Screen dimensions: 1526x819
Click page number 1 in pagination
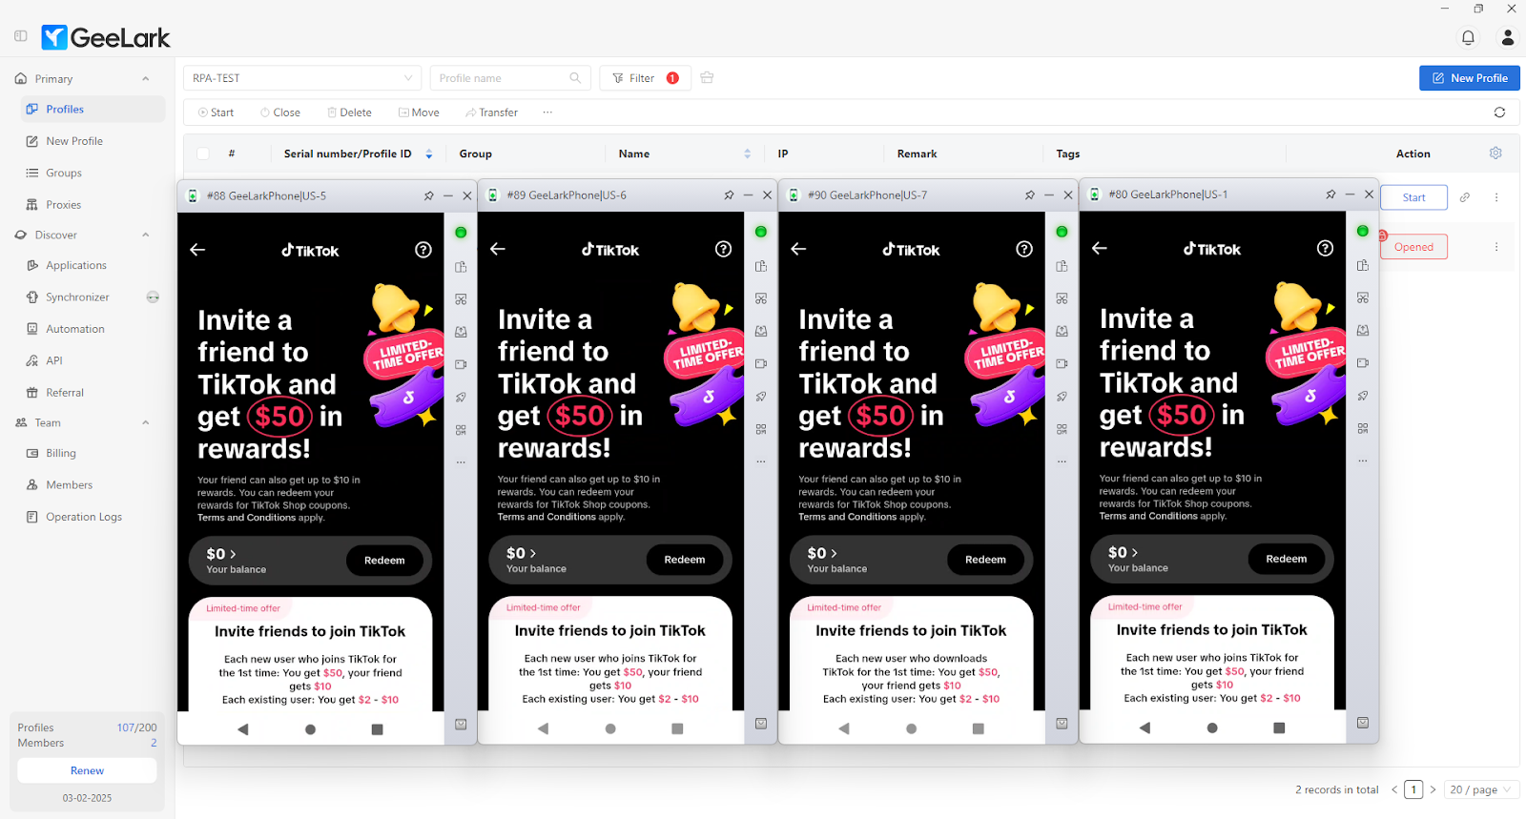coord(1413,789)
